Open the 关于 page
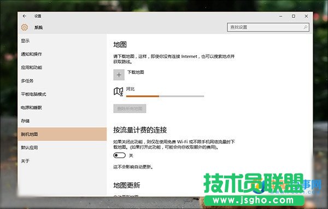Screen dimensions: 328x209 point(25,161)
